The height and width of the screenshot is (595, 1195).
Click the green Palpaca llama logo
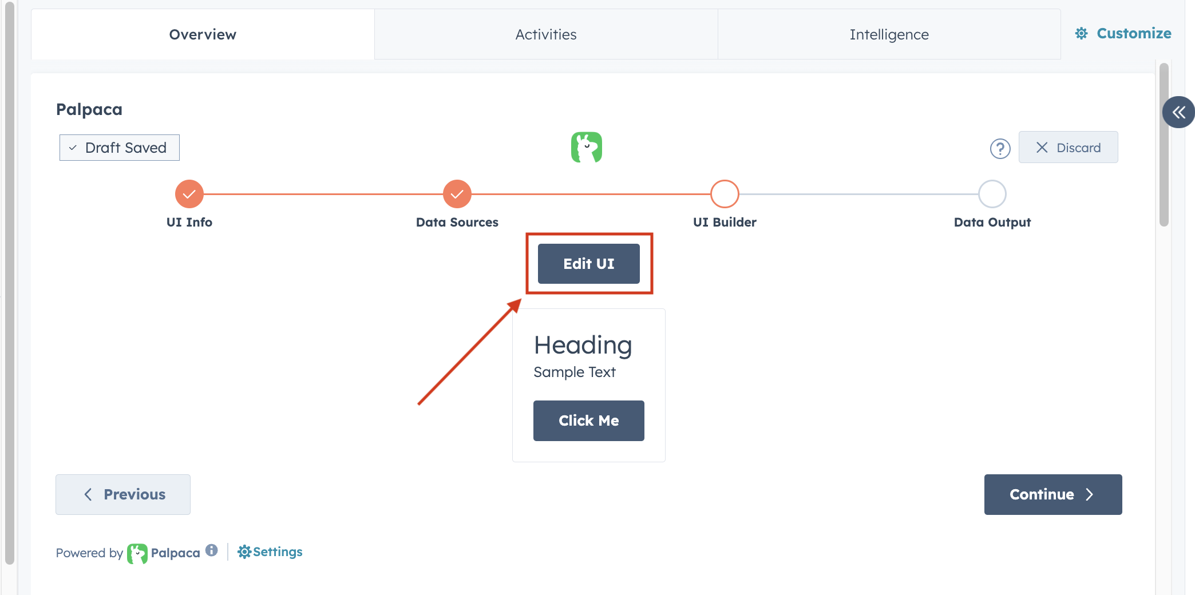coord(586,147)
